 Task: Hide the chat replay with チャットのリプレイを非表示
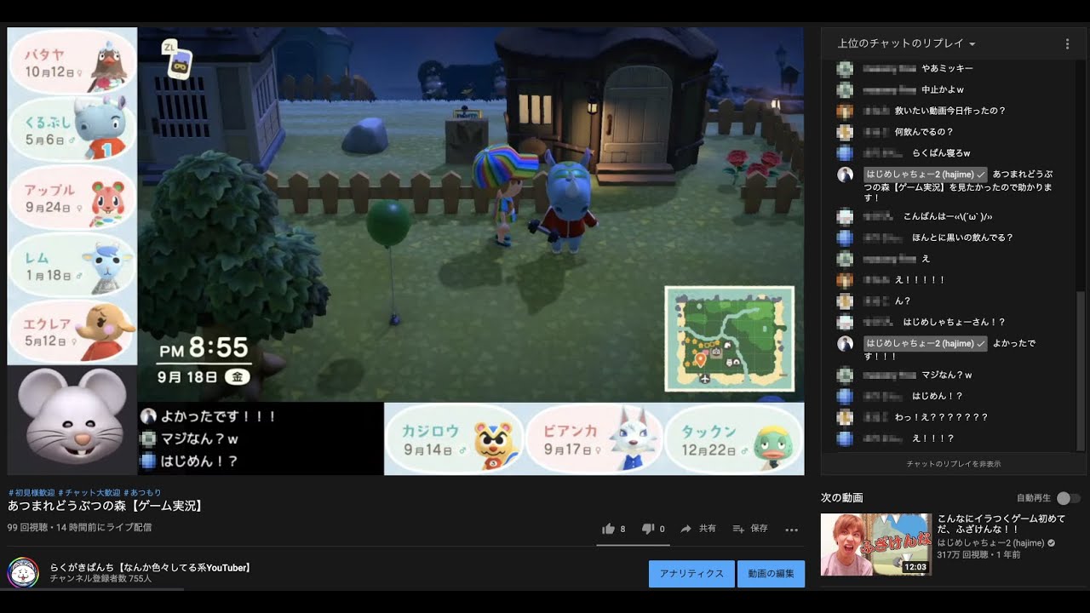pyautogui.click(x=953, y=464)
